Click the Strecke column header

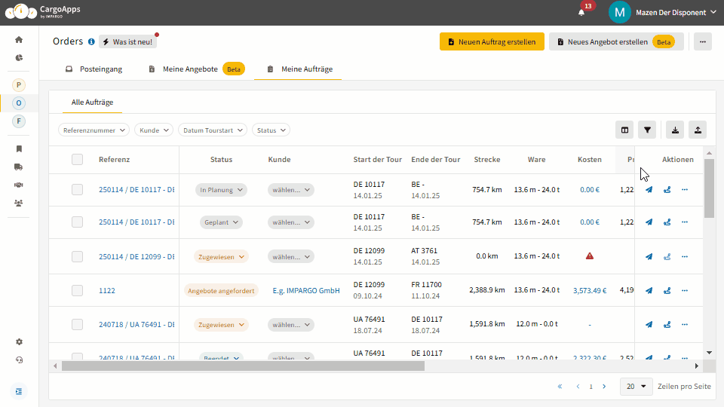click(x=486, y=159)
